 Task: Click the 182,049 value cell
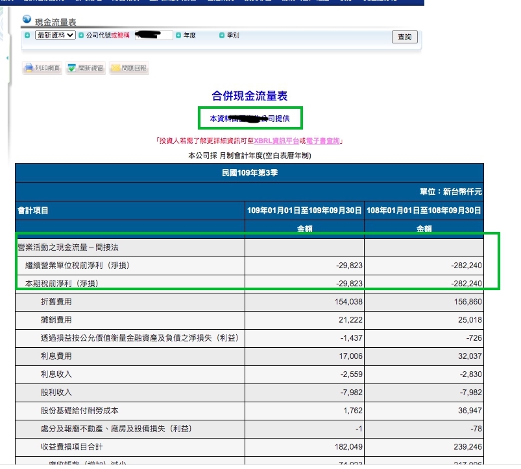pos(304,447)
